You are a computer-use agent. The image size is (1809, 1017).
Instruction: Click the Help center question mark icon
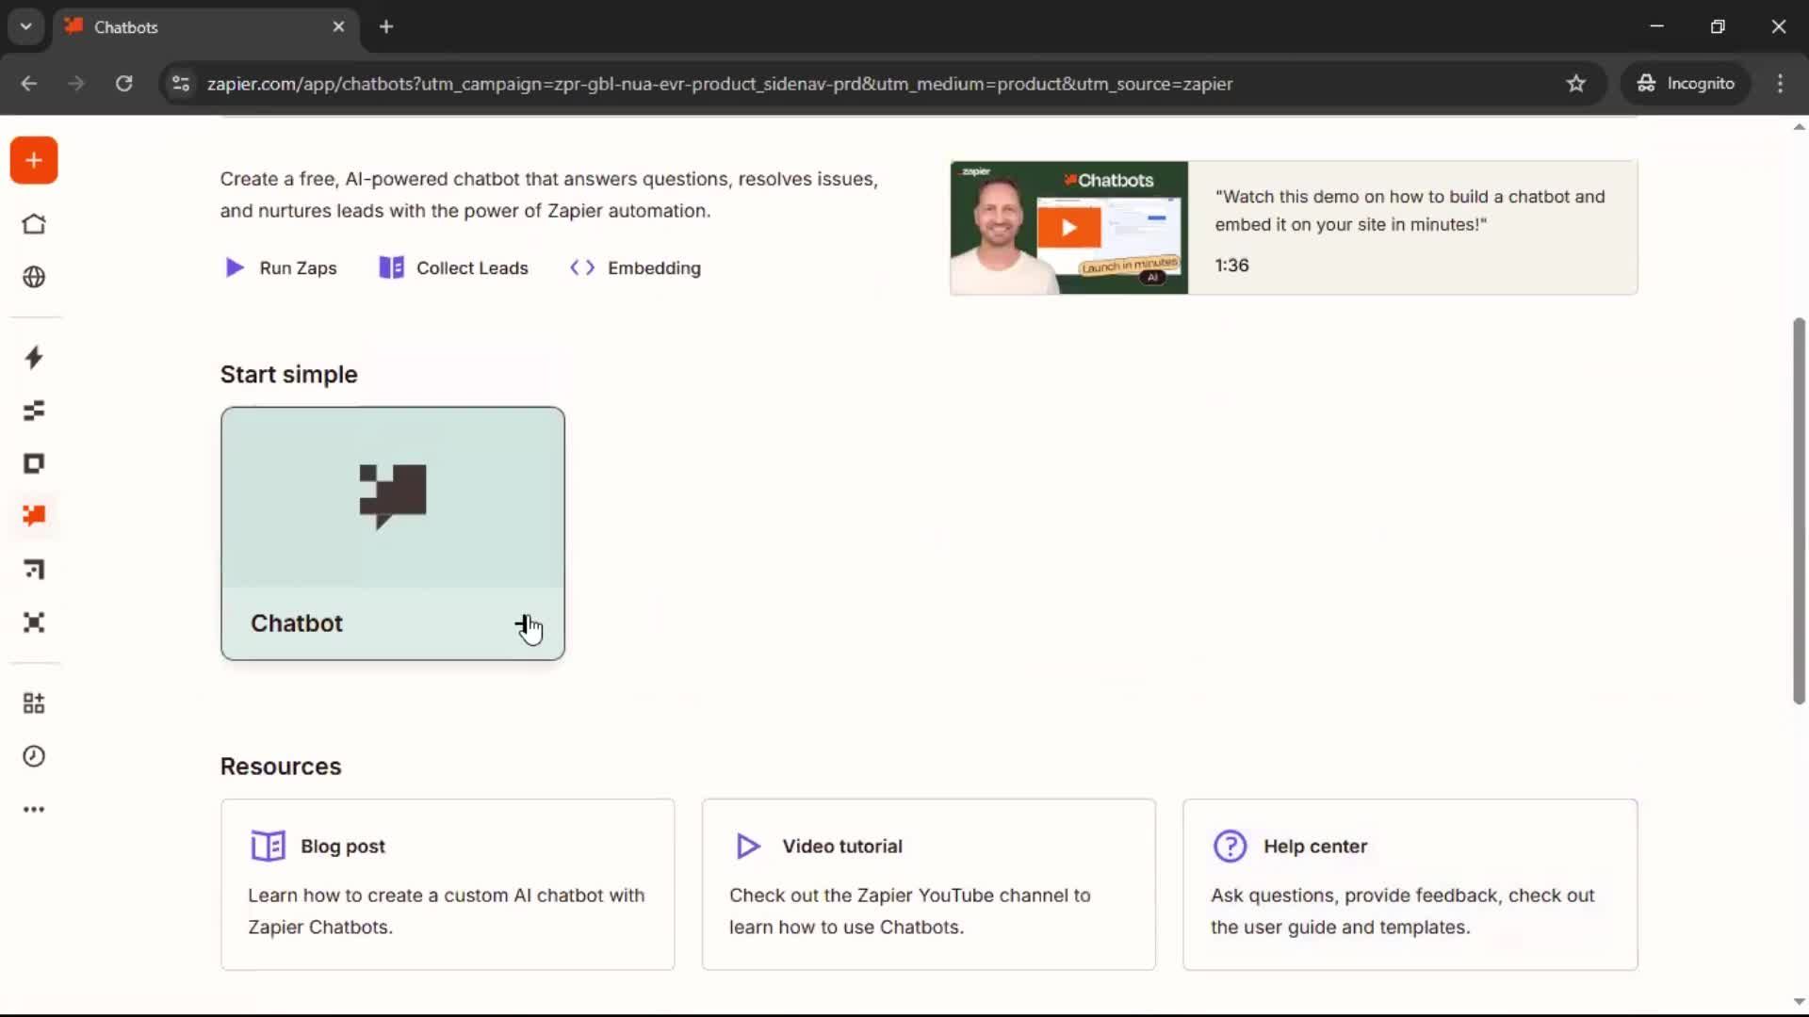pyautogui.click(x=1230, y=846)
